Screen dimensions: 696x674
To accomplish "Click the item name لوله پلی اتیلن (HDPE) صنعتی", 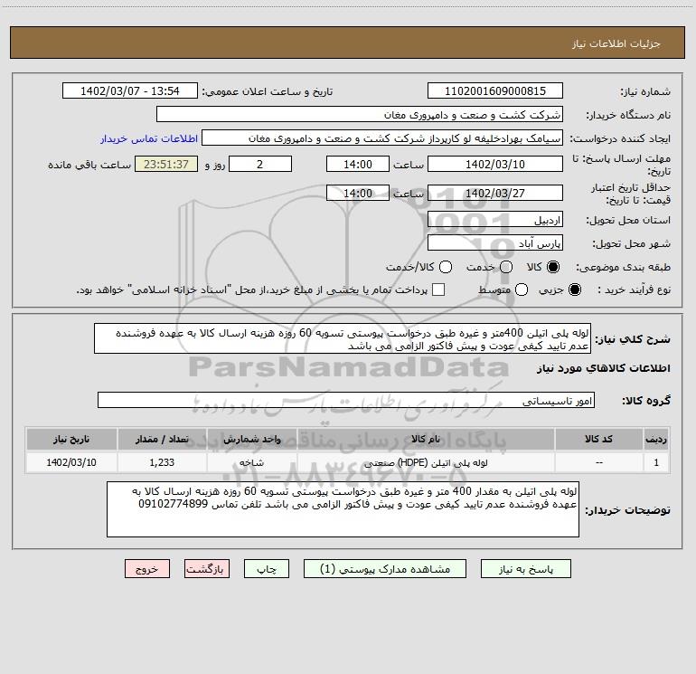I will click(426, 462).
